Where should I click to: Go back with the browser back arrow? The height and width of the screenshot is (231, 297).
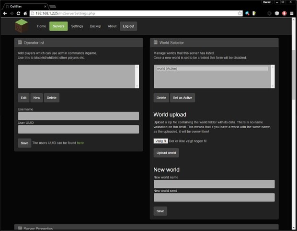click(x=5, y=13)
